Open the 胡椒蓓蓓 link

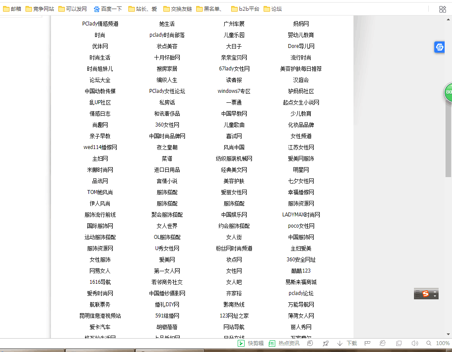pyautogui.click(x=167, y=327)
